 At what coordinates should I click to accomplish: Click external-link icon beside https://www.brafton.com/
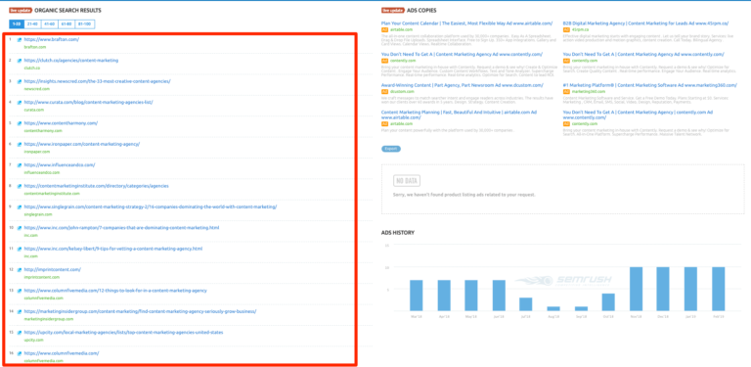(20, 40)
